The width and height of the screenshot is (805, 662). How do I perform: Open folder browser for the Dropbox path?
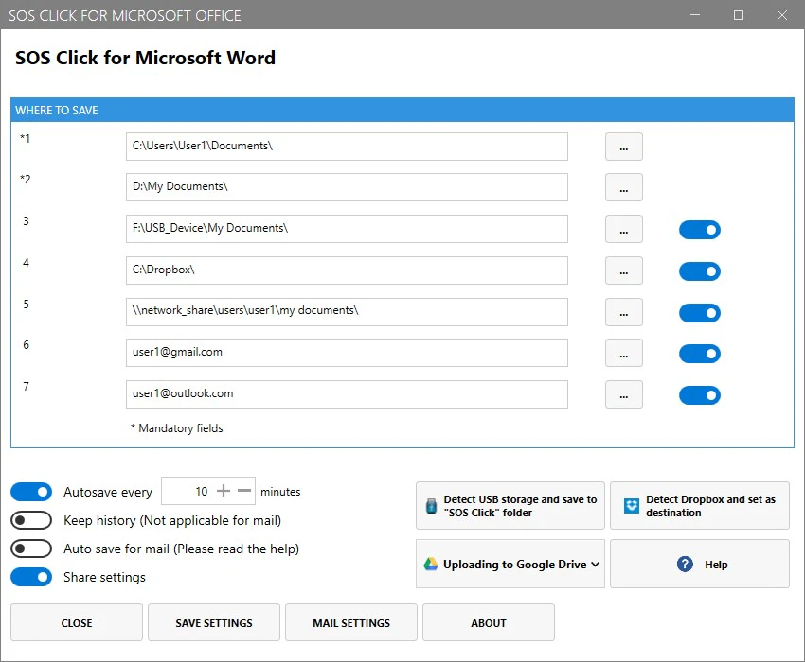[x=623, y=270]
